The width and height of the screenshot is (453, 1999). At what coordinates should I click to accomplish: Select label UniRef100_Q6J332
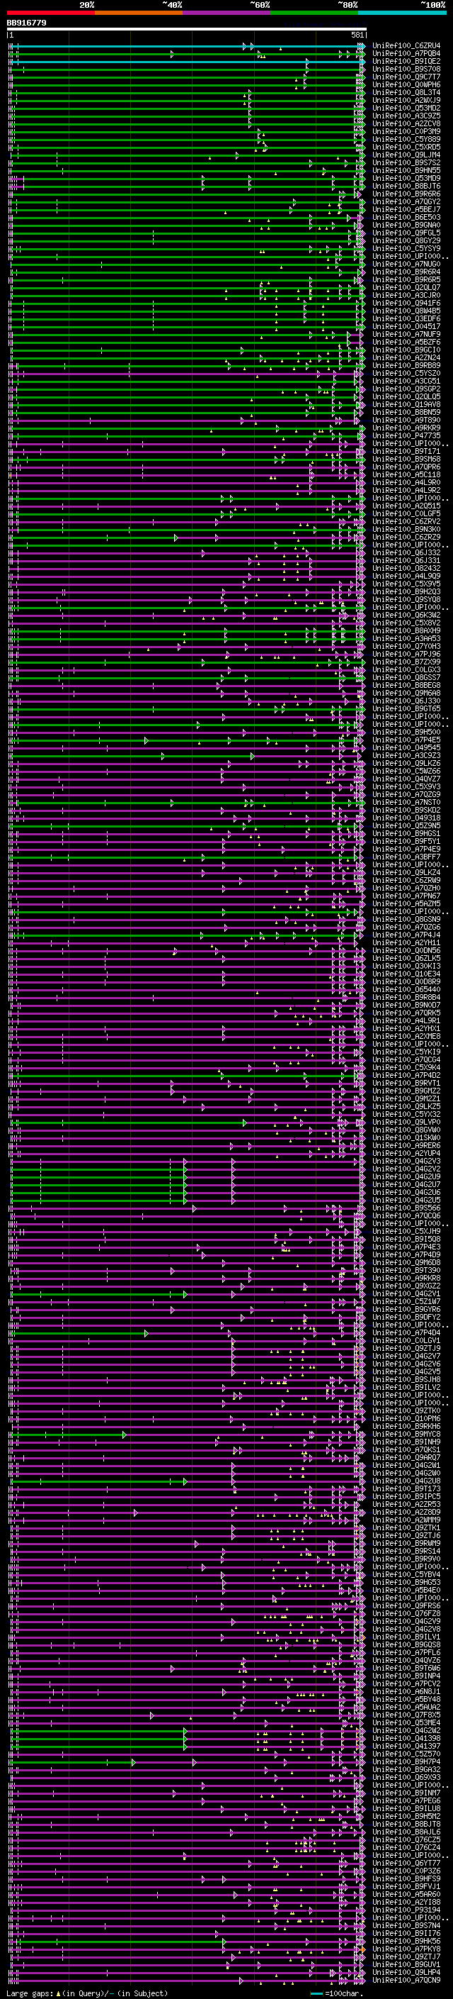pyautogui.click(x=406, y=552)
